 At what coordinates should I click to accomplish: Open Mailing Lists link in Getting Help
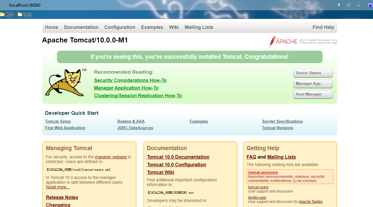tap(282, 157)
